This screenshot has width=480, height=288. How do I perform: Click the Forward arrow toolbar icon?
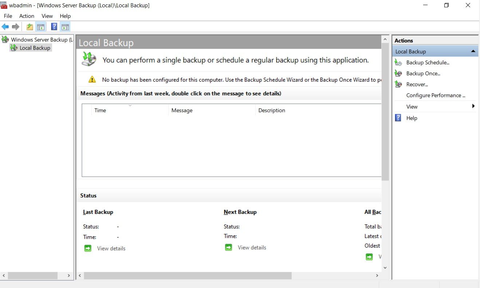click(x=15, y=27)
